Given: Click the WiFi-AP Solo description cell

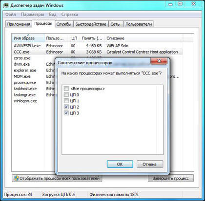Looking at the screenshot, I should pos(117,46).
